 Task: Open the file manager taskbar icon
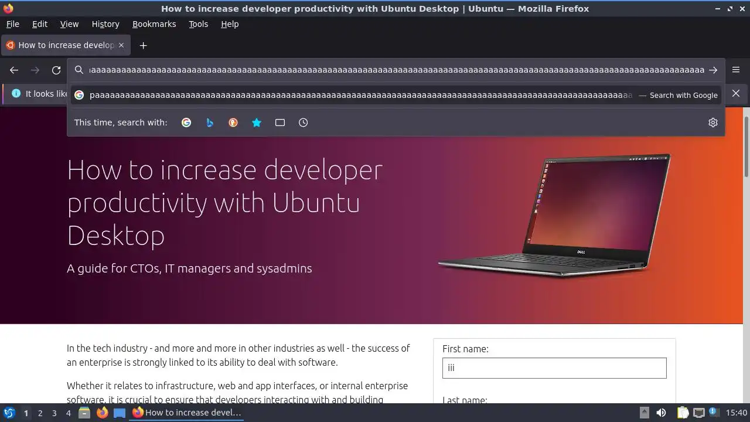pyautogui.click(x=84, y=413)
